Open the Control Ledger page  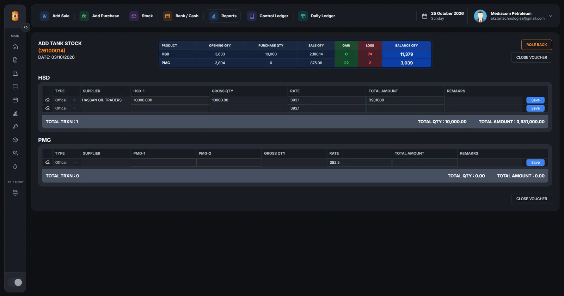click(268, 16)
